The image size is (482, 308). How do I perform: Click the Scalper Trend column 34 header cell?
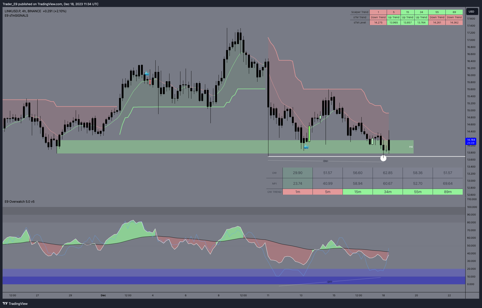(x=421, y=12)
